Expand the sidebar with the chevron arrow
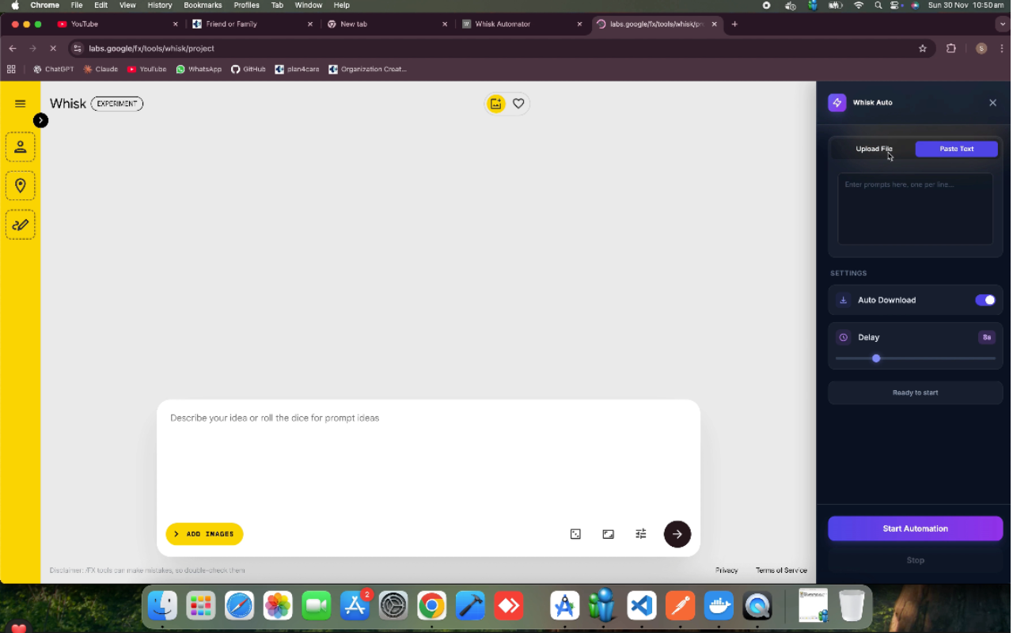The width and height of the screenshot is (1013, 633). (x=40, y=120)
